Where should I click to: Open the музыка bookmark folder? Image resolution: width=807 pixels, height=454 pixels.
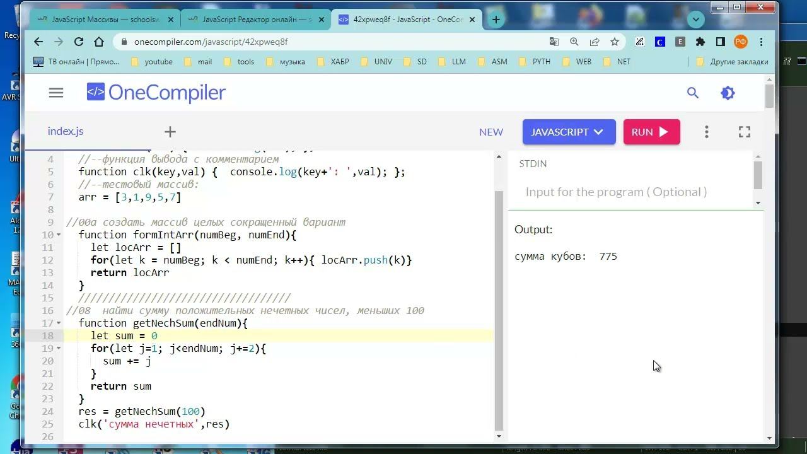pos(286,62)
